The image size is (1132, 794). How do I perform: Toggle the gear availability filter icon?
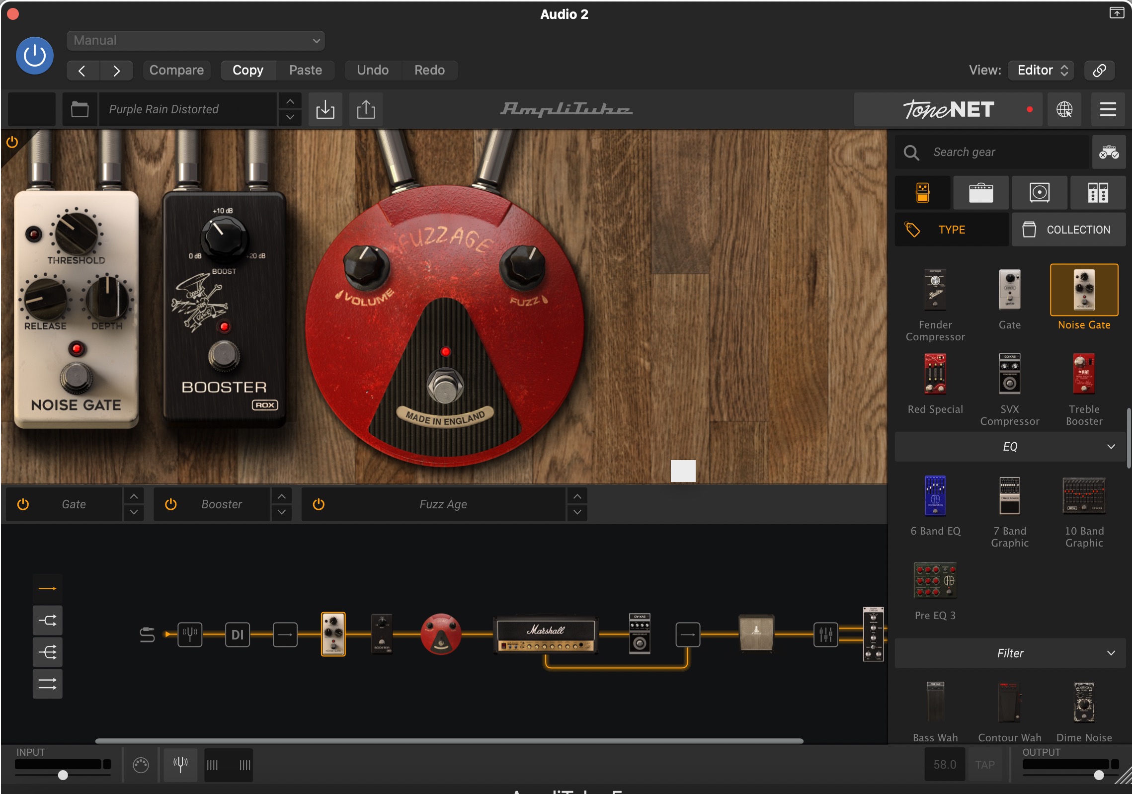(x=1109, y=152)
